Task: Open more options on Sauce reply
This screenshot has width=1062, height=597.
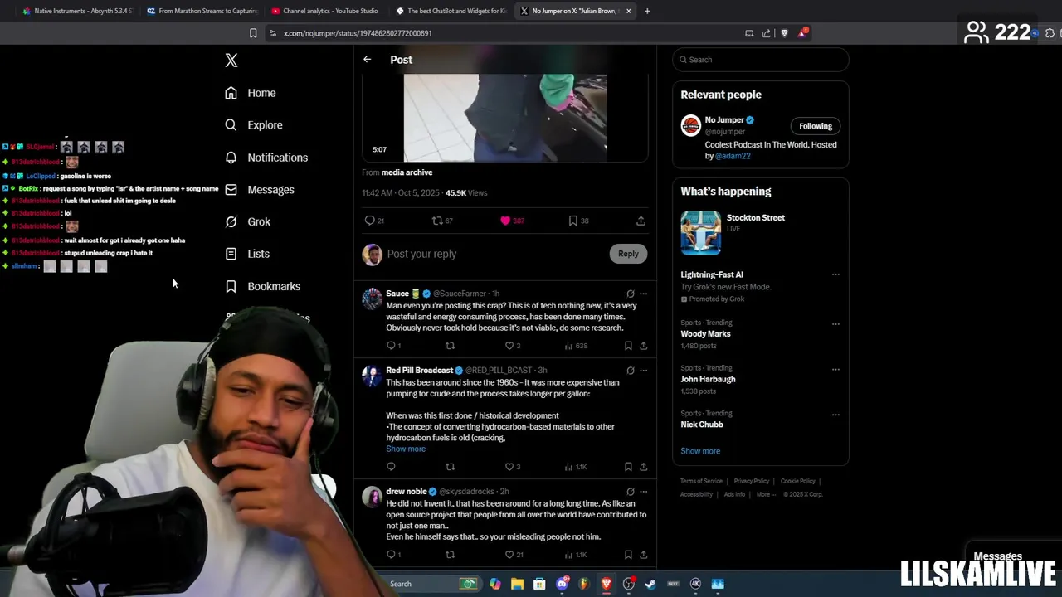Action: 643,294
